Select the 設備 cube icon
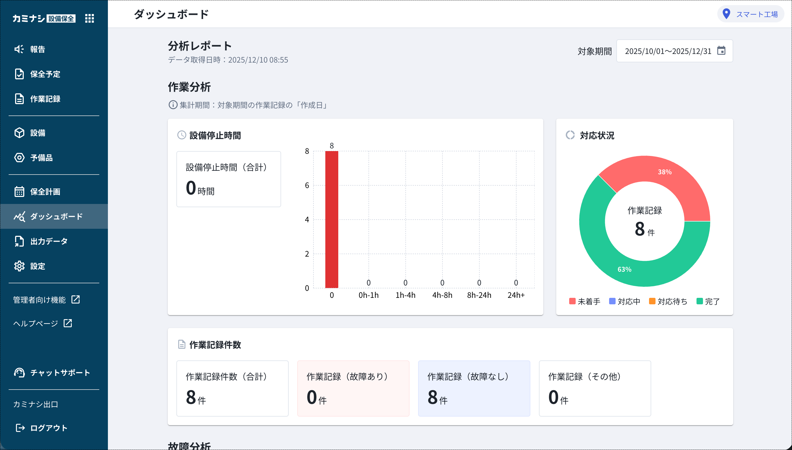 pos(19,133)
